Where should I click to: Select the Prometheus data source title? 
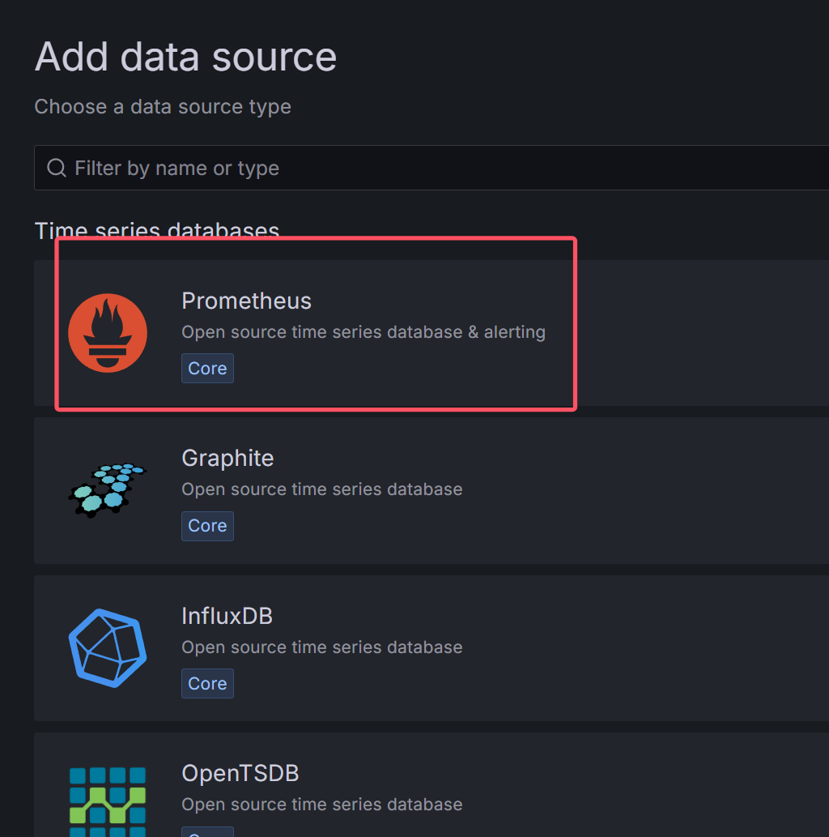(246, 301)
